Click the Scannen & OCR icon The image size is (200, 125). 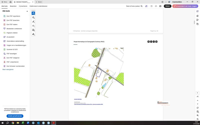pos(4,49)
